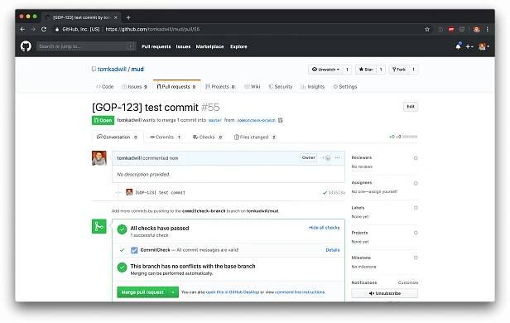Click command line instructions link
The image size is (510, 323).
pyautogui.click(x=300, y=292)
